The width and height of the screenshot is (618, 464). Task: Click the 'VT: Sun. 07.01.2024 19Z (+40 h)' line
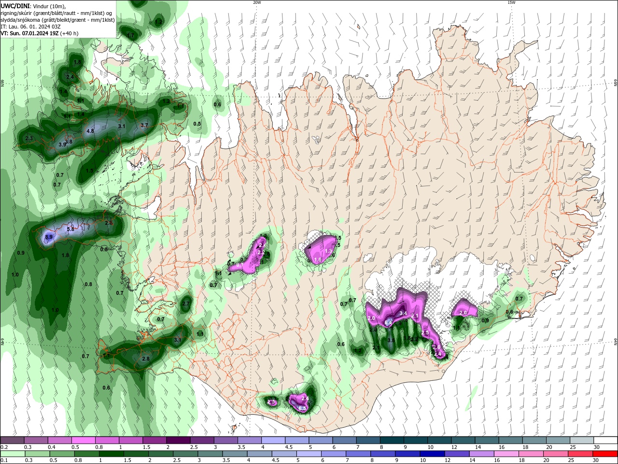point(39,33)
